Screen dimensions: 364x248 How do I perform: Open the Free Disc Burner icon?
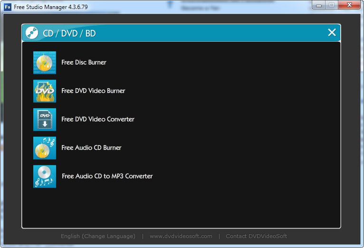point(45,63)
